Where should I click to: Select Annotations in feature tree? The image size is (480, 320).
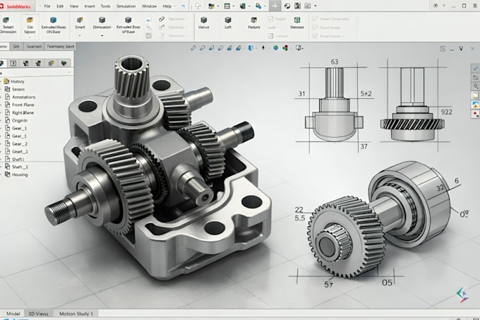(x=23, y=97)
